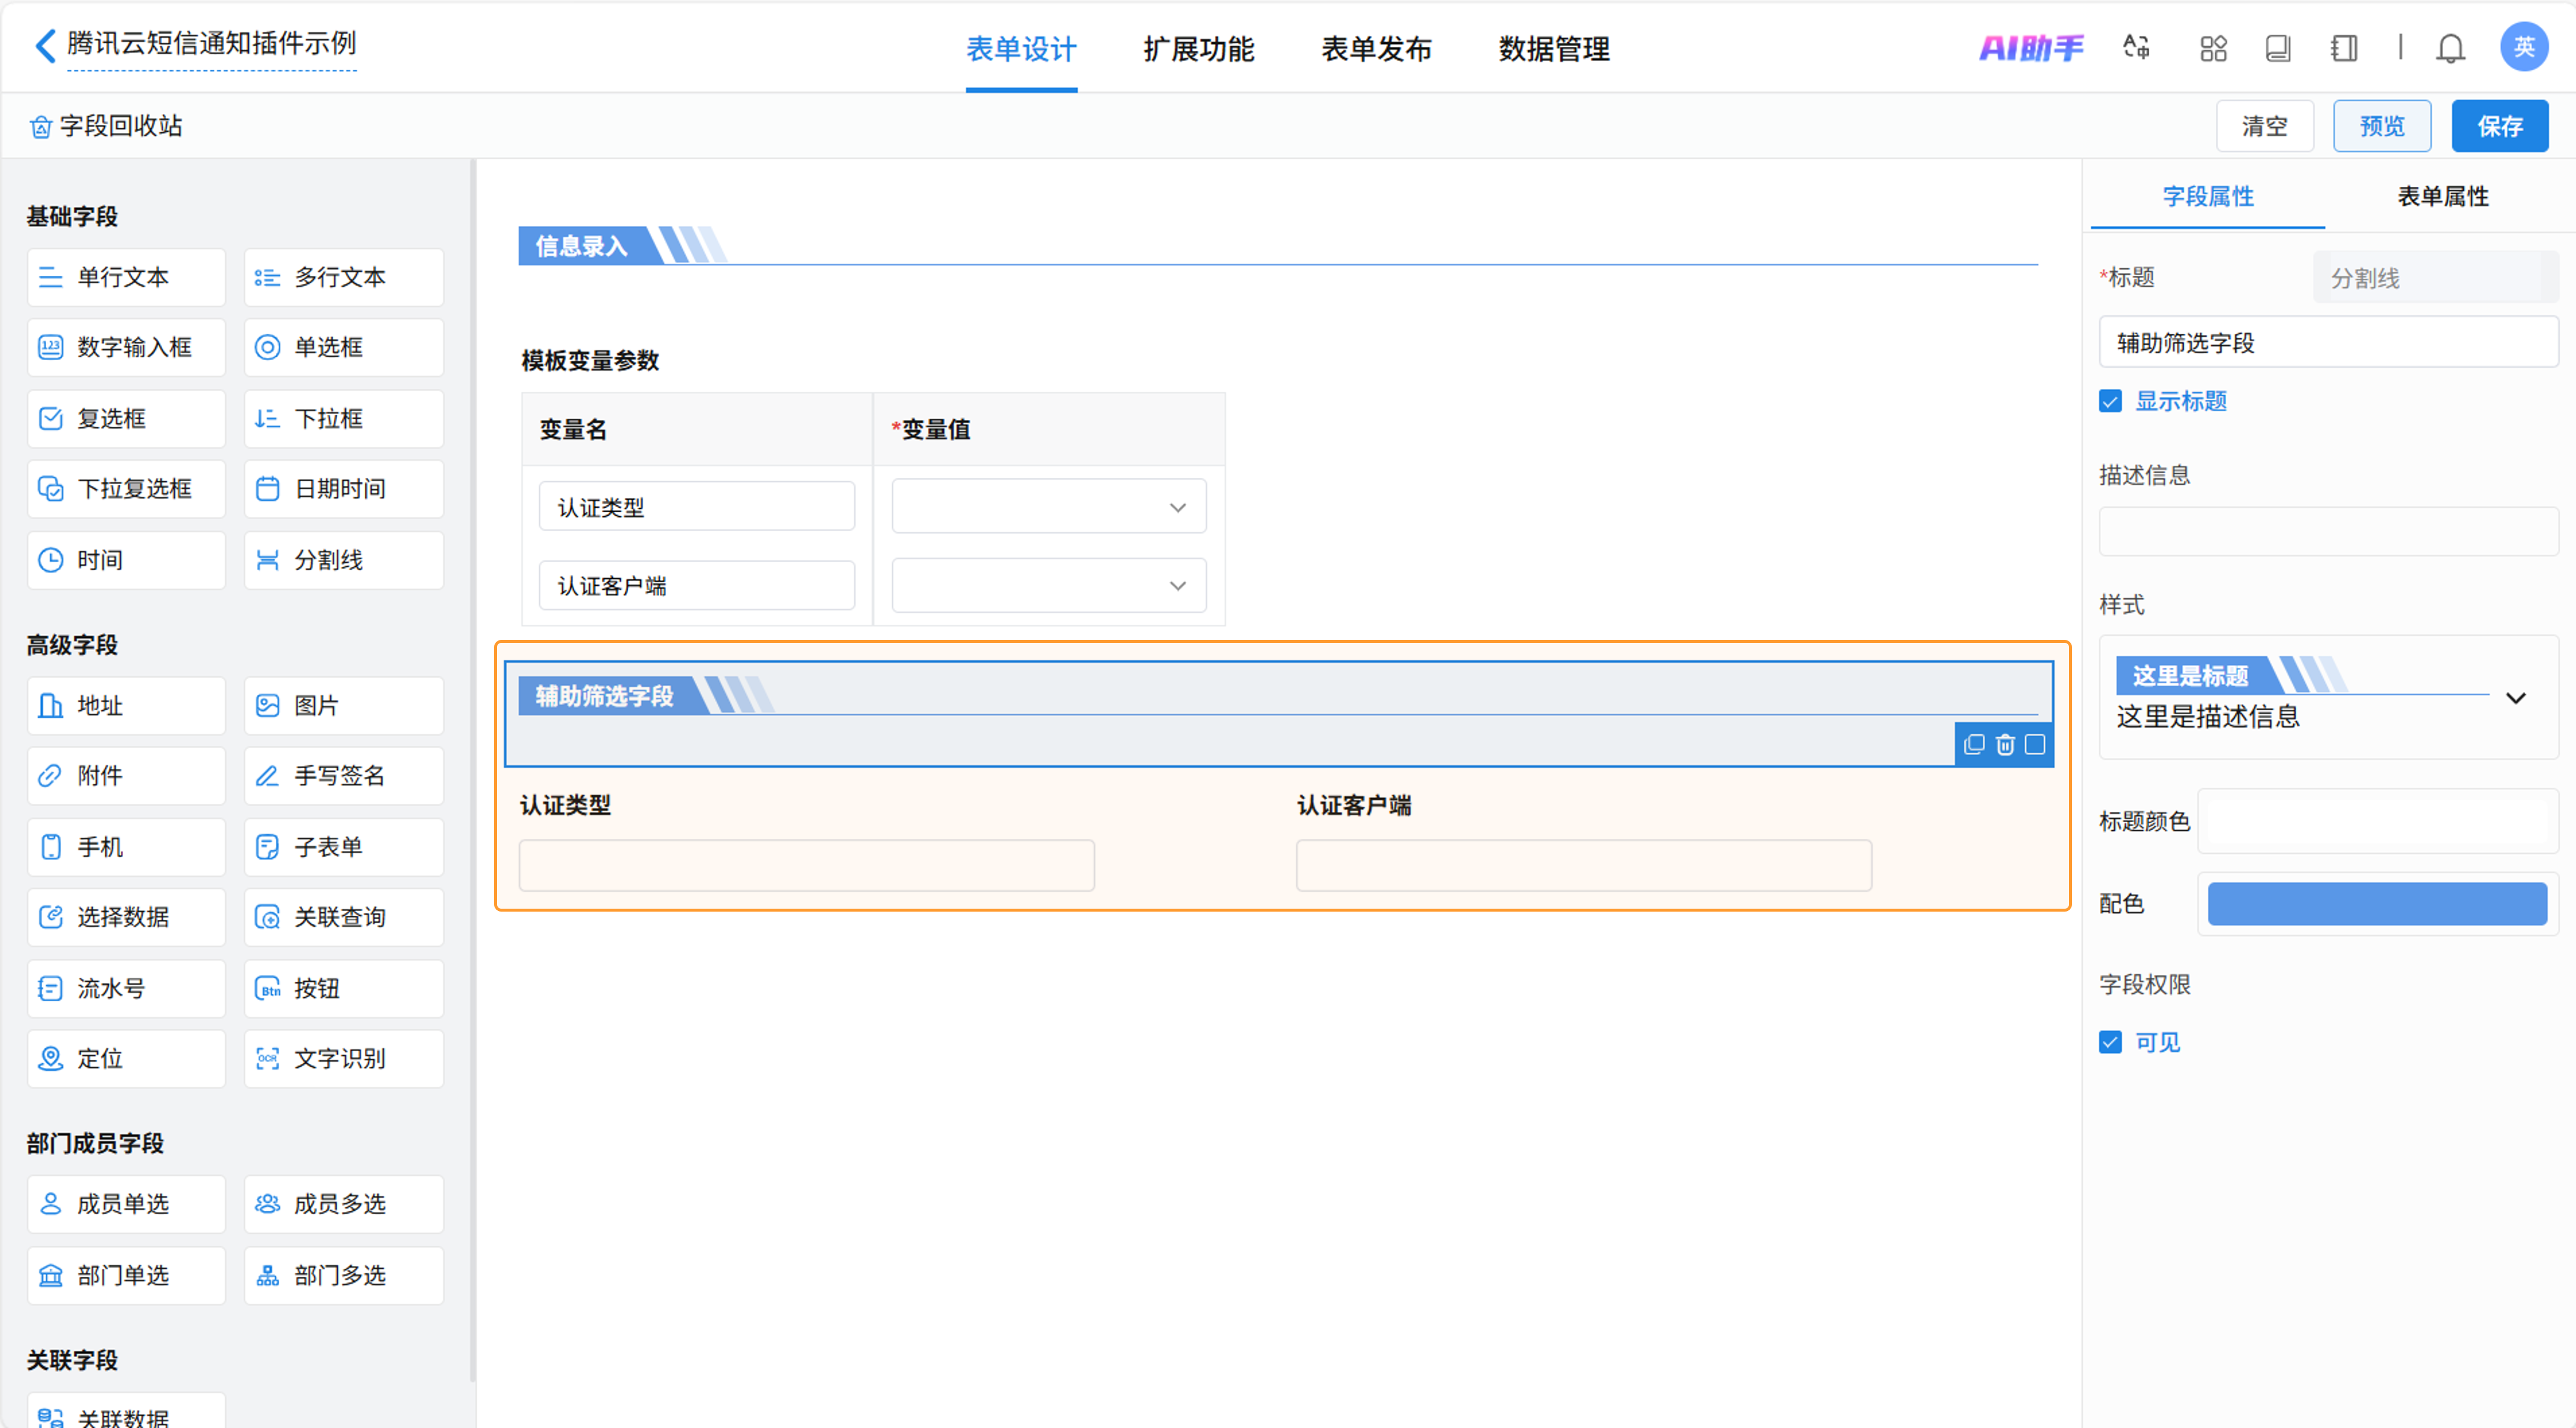Click the 保存 button
Screen dimensions: 2576x1428
2499,126
